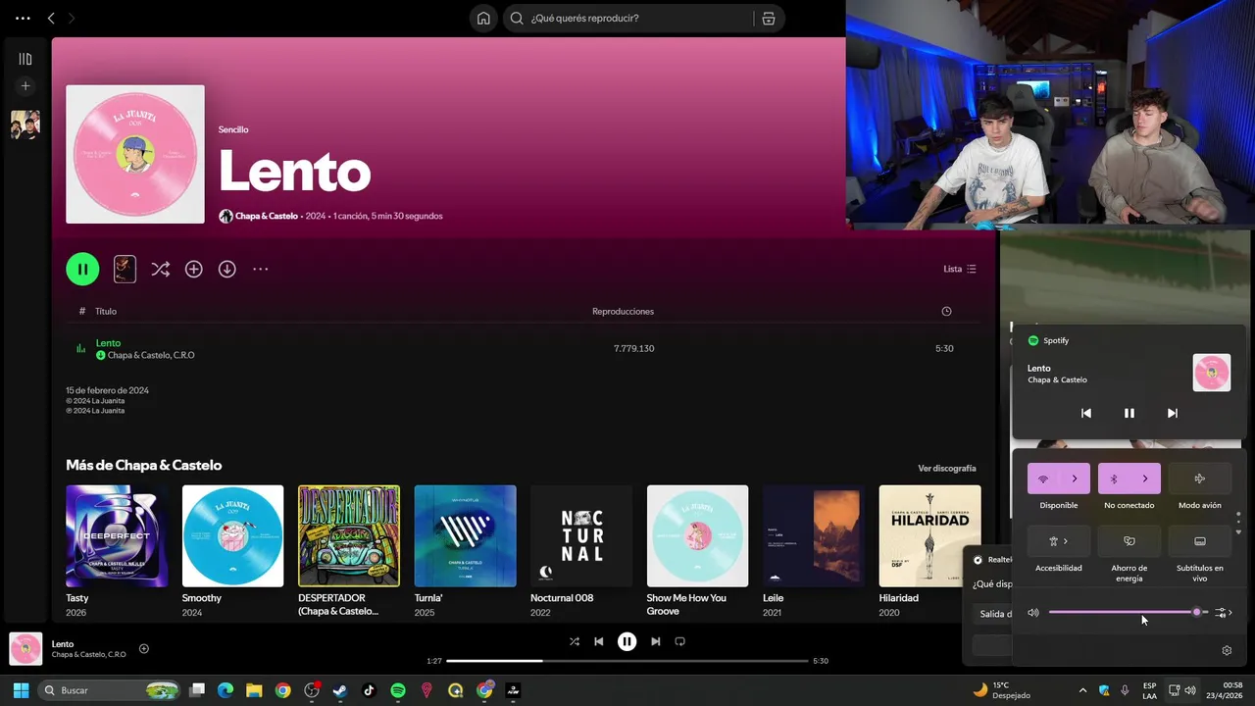Click next track in the media flyout
Image resolution: width=1255 pixels, height=706 pixels.
(x=1172, y=413)
